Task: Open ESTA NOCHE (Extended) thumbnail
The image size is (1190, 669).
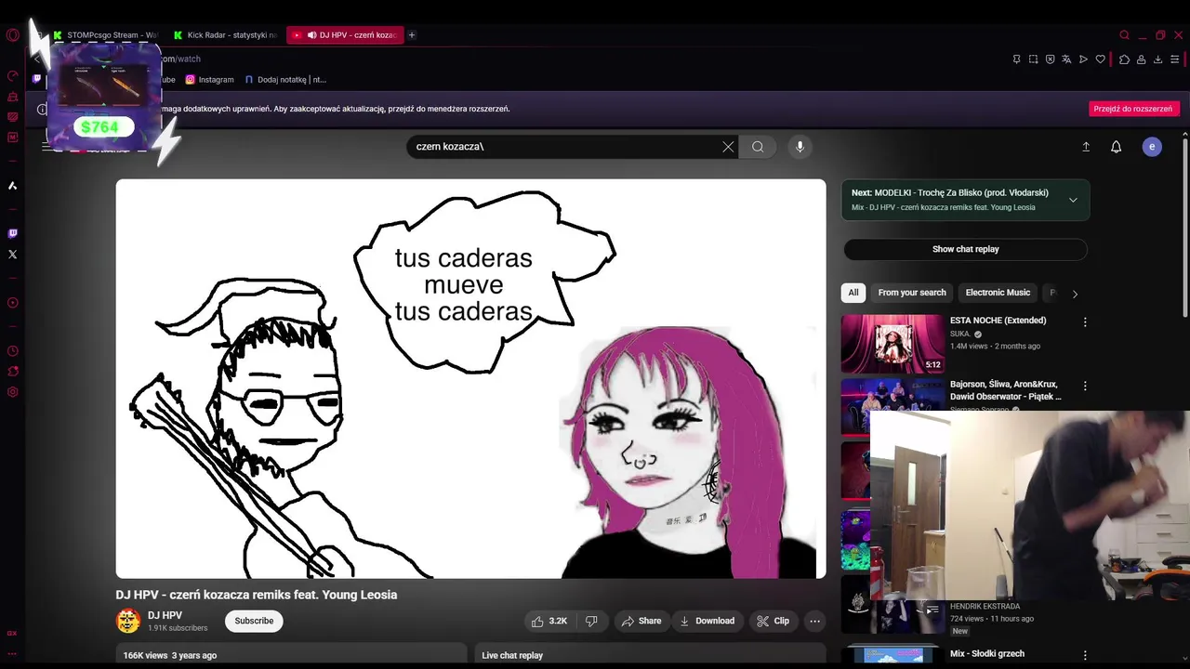Action: [x=892, y=344]
